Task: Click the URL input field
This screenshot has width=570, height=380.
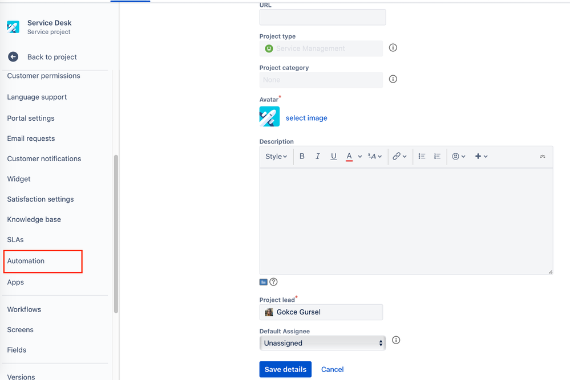Action: (x=322, y=17)
